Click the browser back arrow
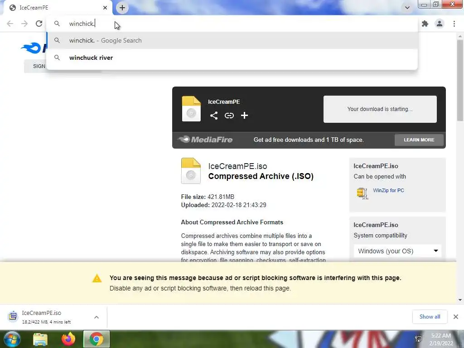Screen dimensions: 464x348 coord(10,24)
